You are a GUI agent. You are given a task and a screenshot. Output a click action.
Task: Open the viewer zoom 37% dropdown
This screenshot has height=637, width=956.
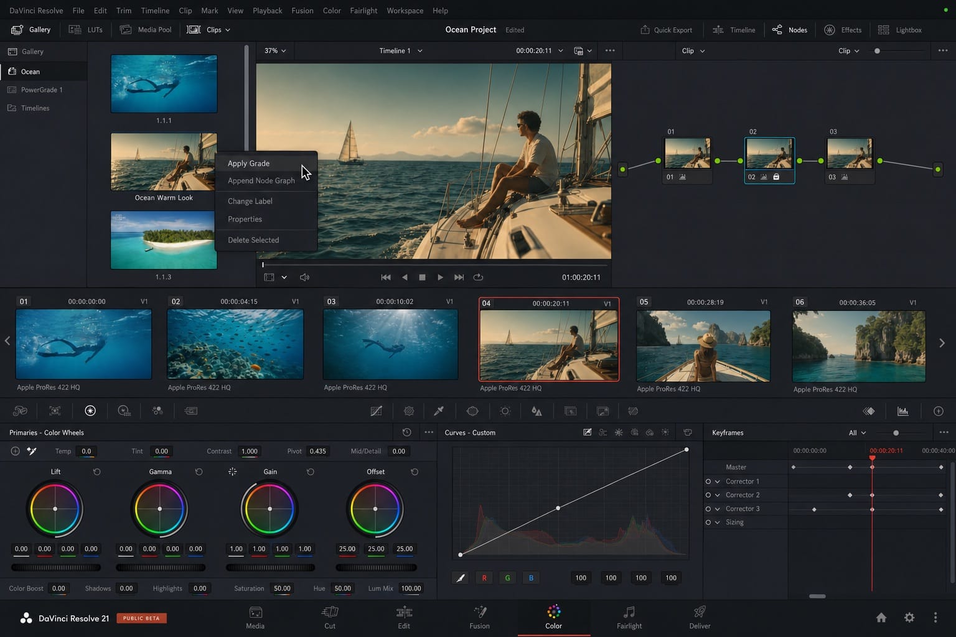coord(275,51)
